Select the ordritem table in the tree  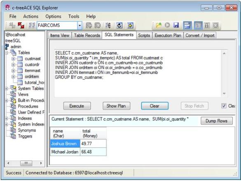32,77
